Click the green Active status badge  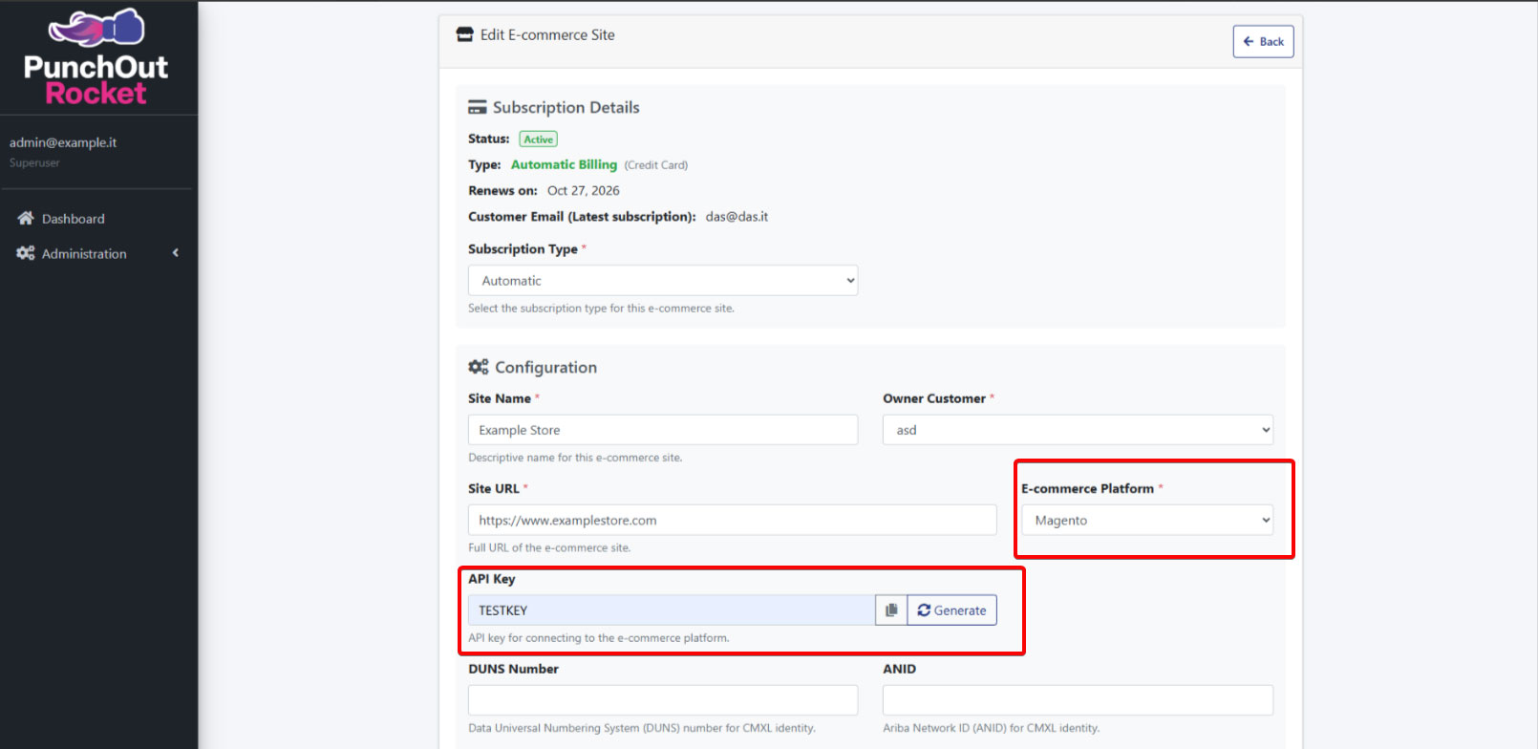click(x=538, y=139)
